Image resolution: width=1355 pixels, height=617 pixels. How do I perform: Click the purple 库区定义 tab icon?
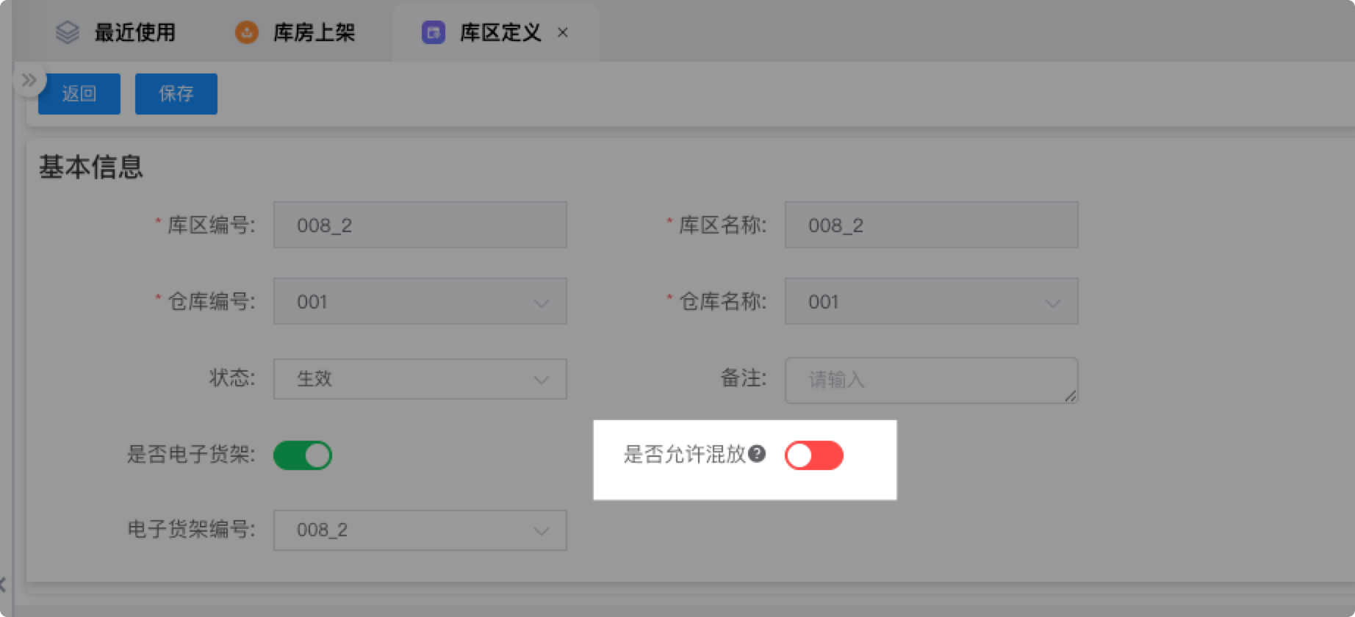click(x=433, y=32)
